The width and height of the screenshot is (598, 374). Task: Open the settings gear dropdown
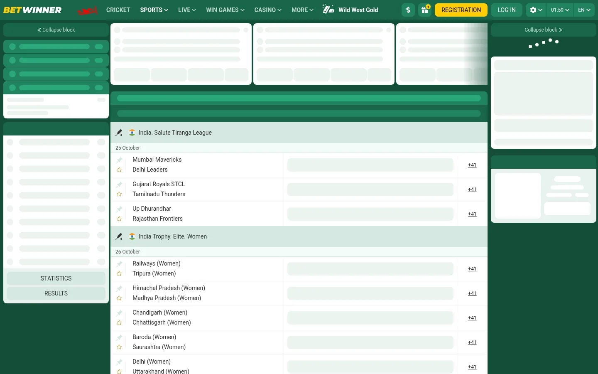point(536,10)
